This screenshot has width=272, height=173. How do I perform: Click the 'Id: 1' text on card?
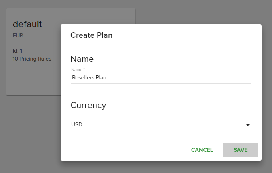[17, 51]
